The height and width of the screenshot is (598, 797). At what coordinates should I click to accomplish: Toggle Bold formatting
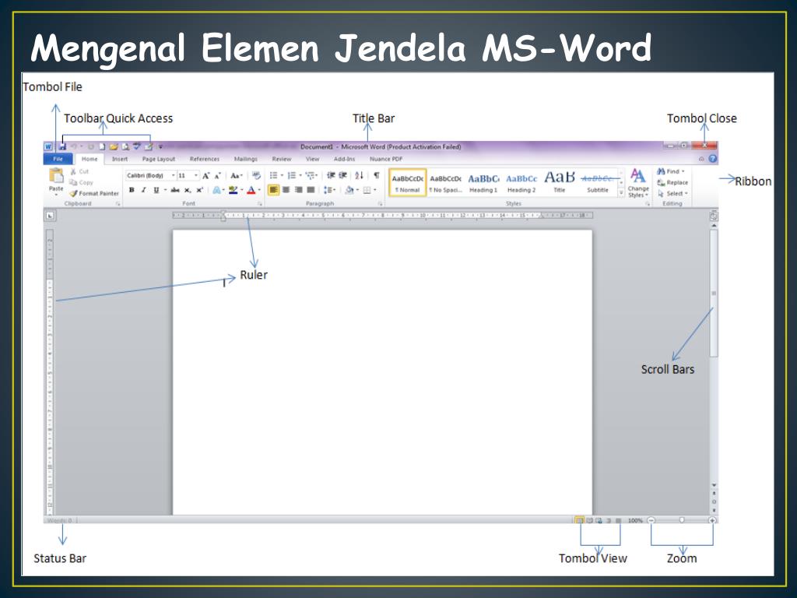tap(132, 190)
